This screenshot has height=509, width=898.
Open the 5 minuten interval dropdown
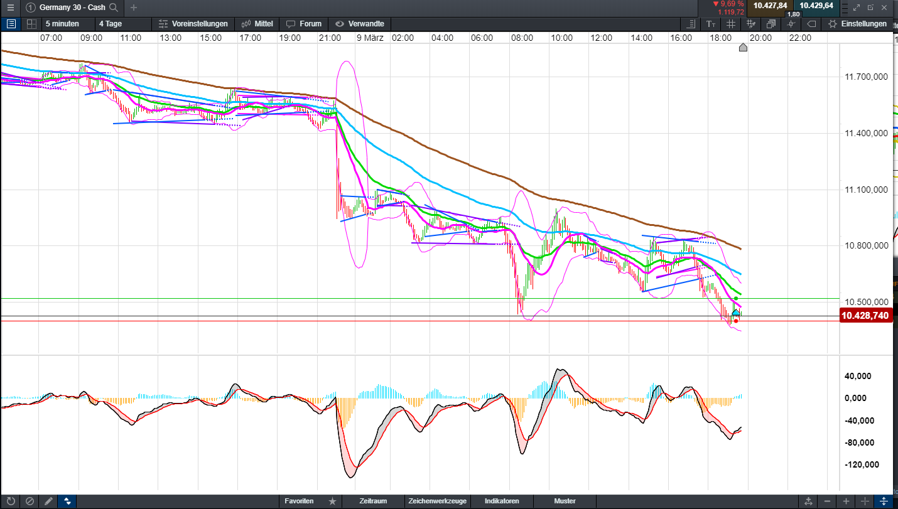(62, 24)
